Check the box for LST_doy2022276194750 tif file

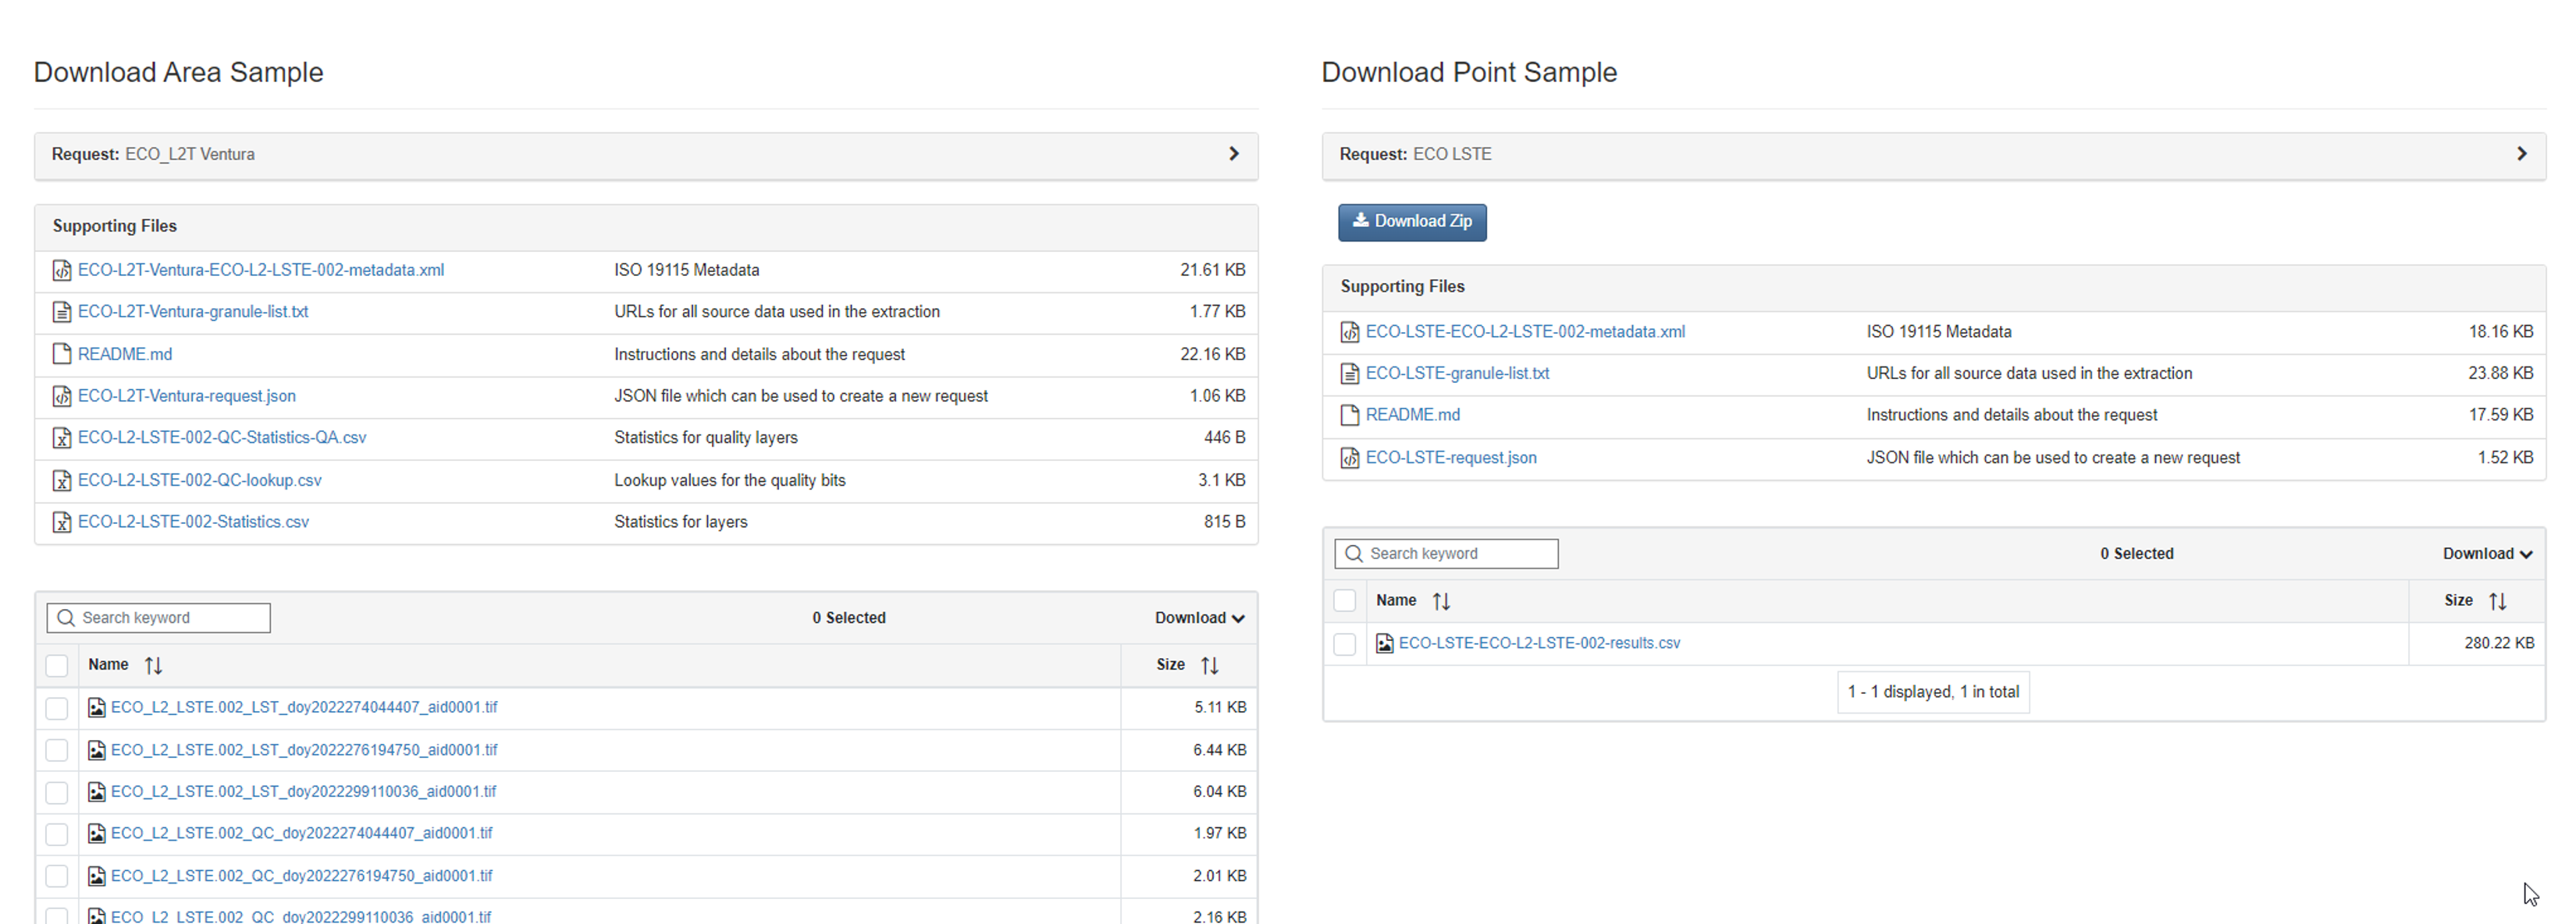tap(57, 750)
